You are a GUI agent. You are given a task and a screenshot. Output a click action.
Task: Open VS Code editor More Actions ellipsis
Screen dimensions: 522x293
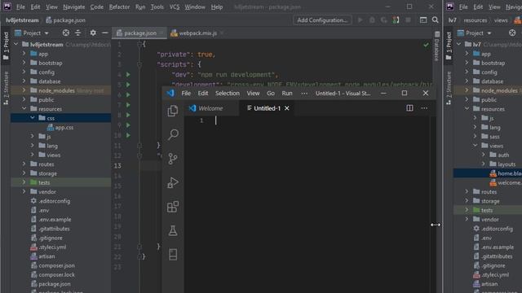pos(424,108)
